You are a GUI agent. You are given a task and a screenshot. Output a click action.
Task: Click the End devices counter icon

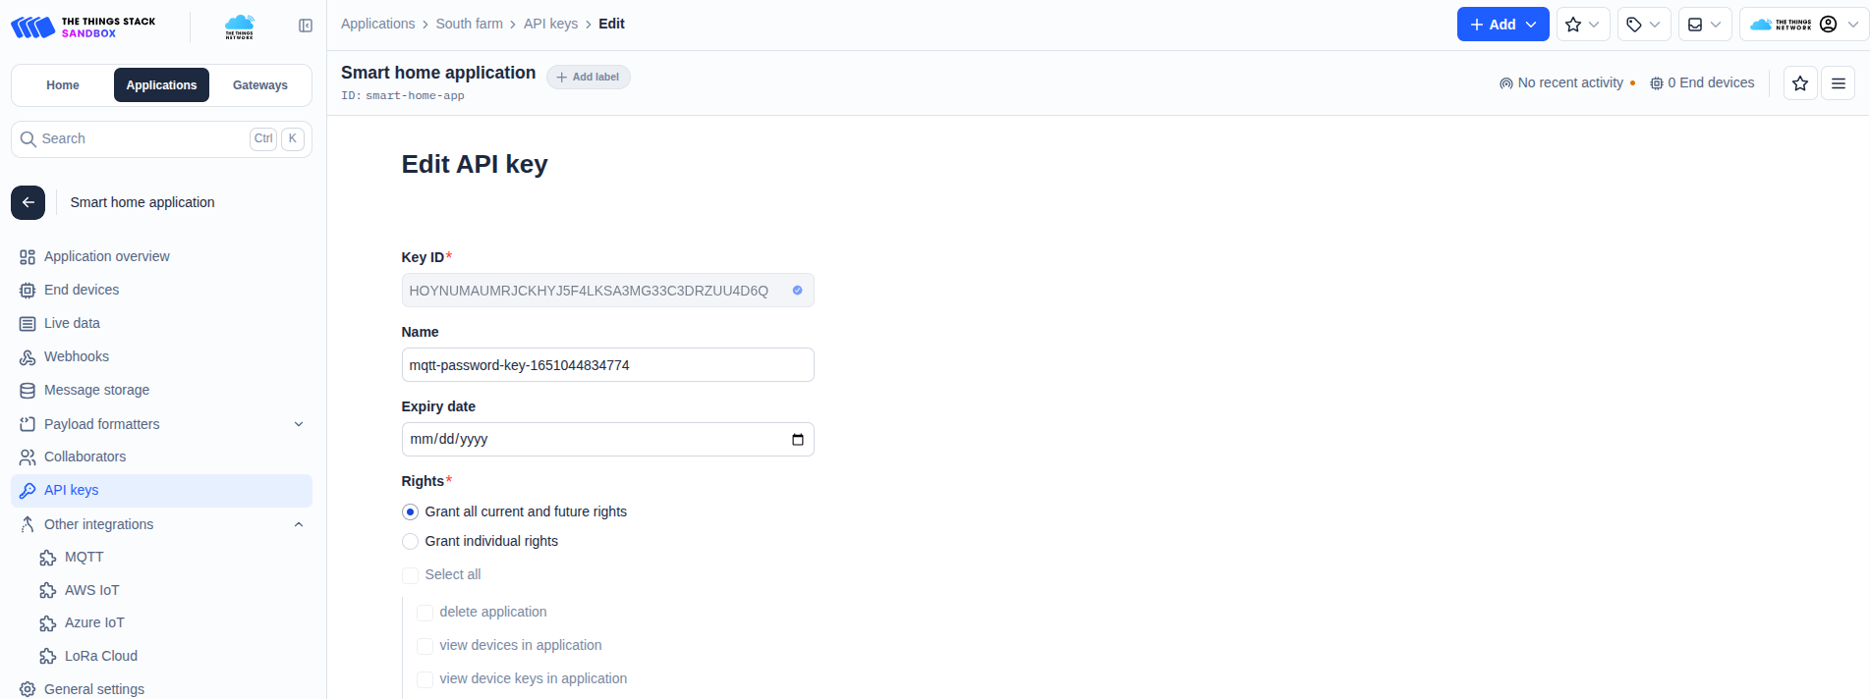pos(1657,83)
